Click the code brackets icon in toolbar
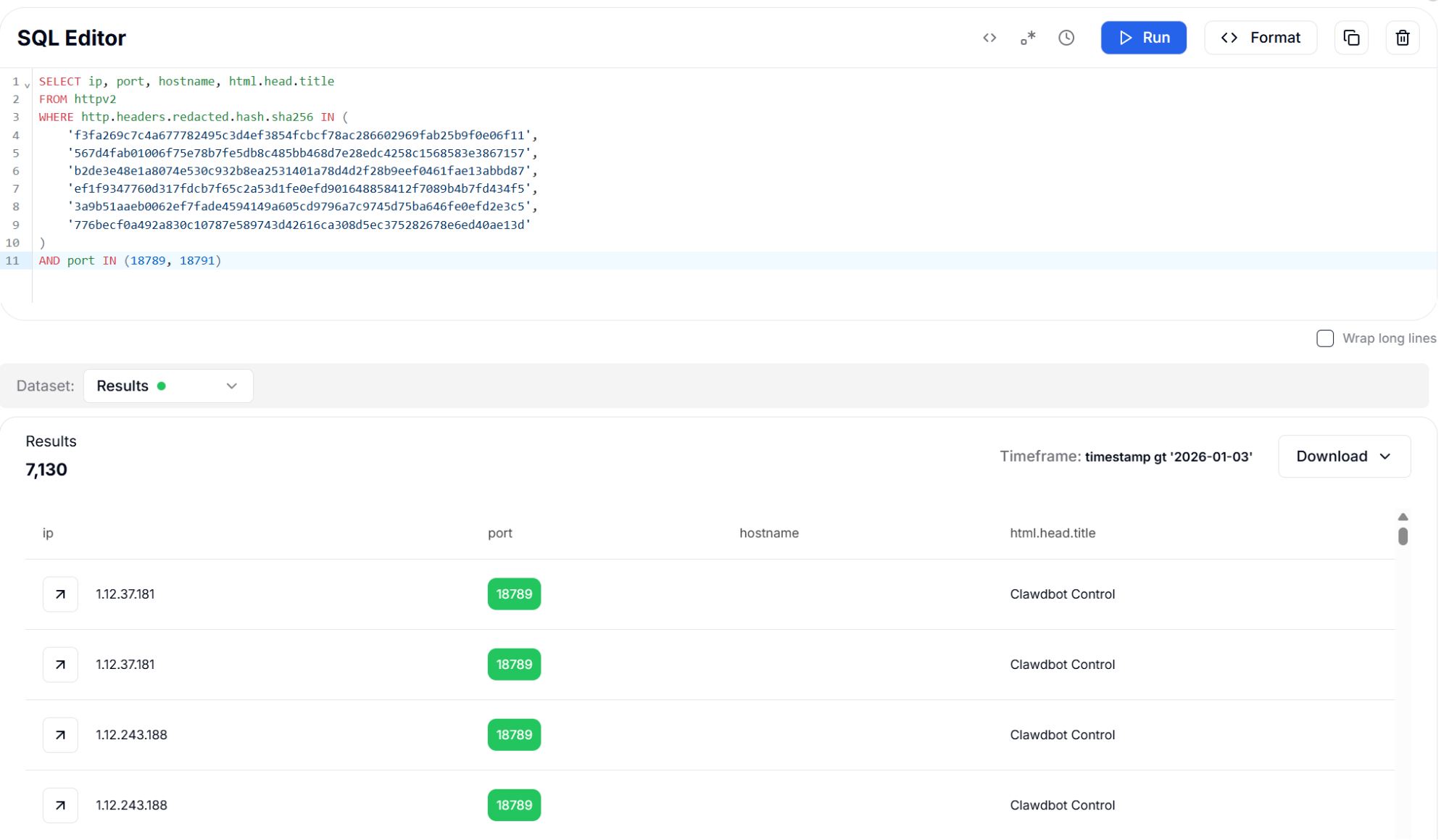Viewport: 1449px width, 840px height. click(x=989, y=38)
